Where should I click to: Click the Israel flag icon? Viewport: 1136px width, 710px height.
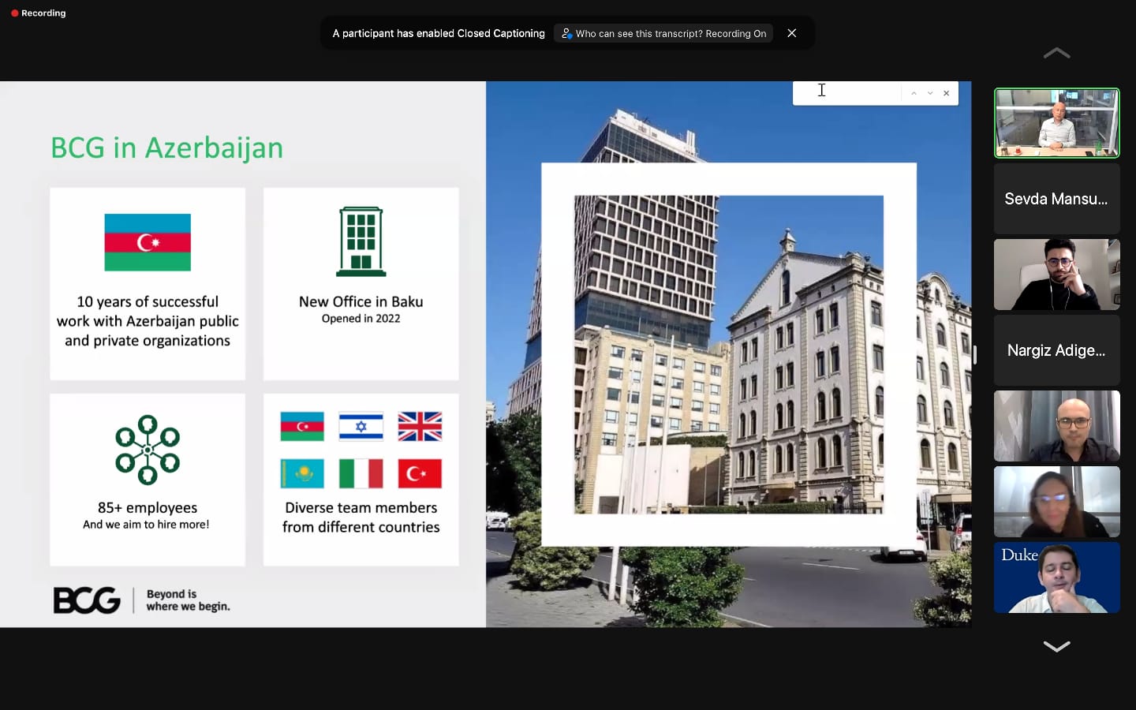[x=361, y=427]
